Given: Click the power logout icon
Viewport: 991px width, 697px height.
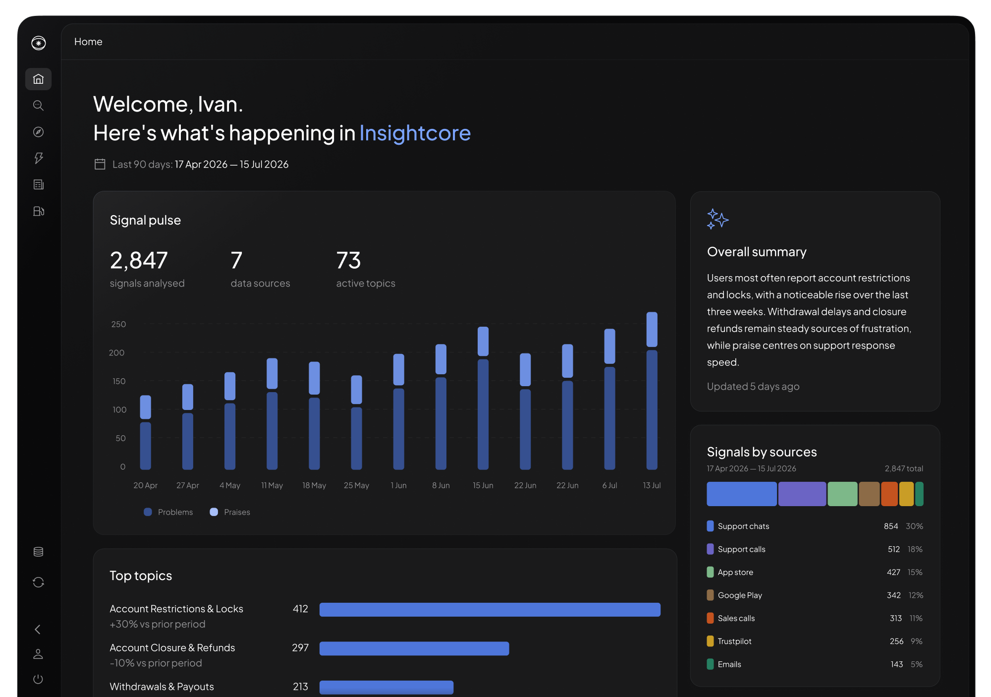Looking at the screenshot, I should (x=38, y=679).
